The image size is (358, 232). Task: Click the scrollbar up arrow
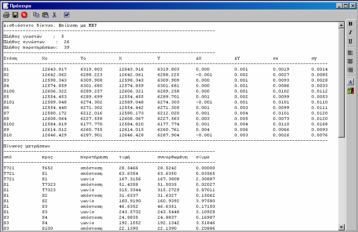point(342,25)
